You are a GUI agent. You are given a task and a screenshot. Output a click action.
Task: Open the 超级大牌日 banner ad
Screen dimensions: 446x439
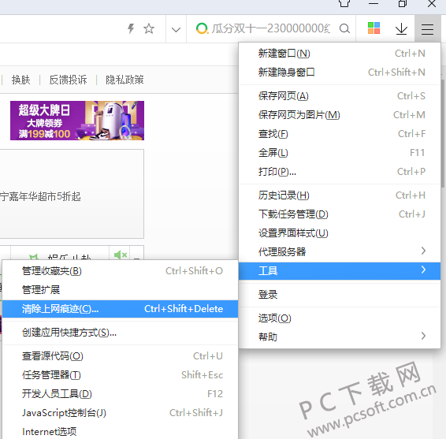click(77, 121)
